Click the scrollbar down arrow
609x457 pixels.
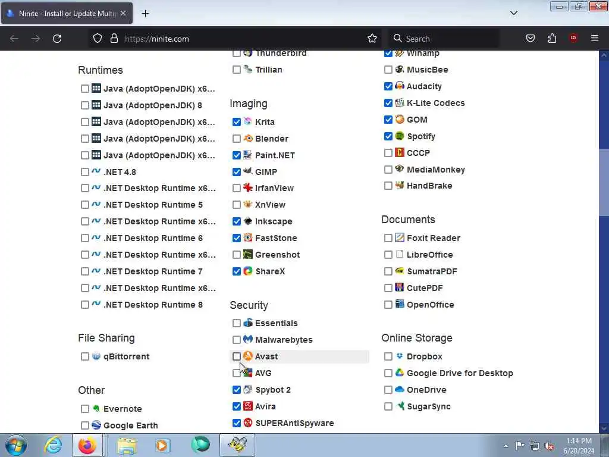604,428
